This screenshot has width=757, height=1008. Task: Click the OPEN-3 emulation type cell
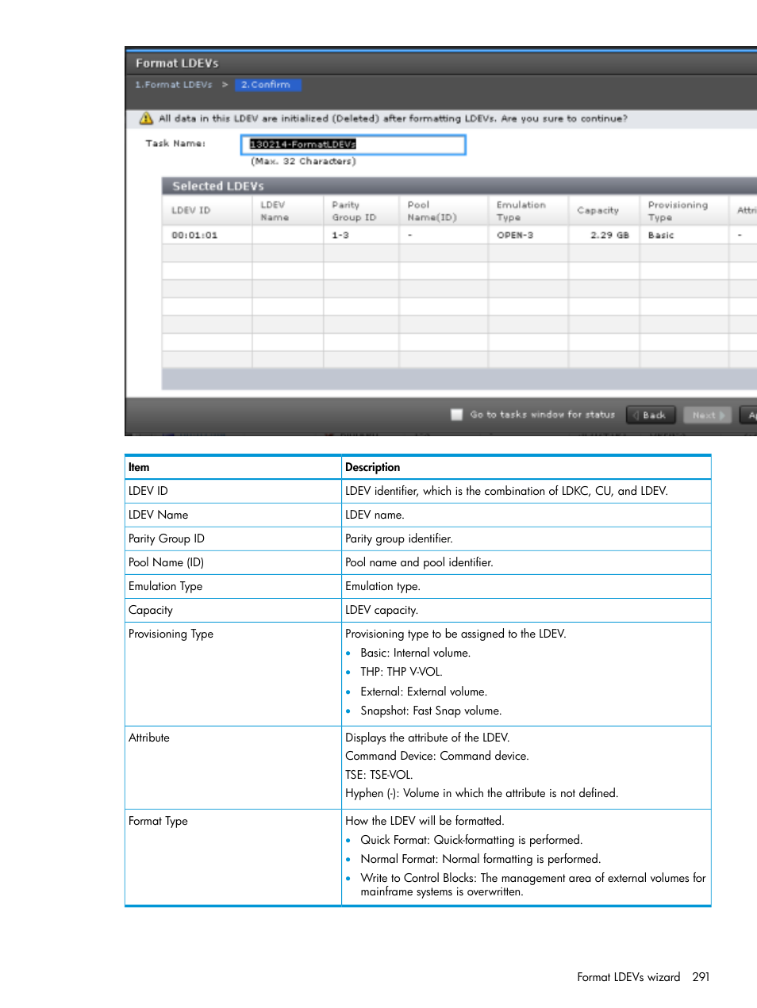point(528,236)
